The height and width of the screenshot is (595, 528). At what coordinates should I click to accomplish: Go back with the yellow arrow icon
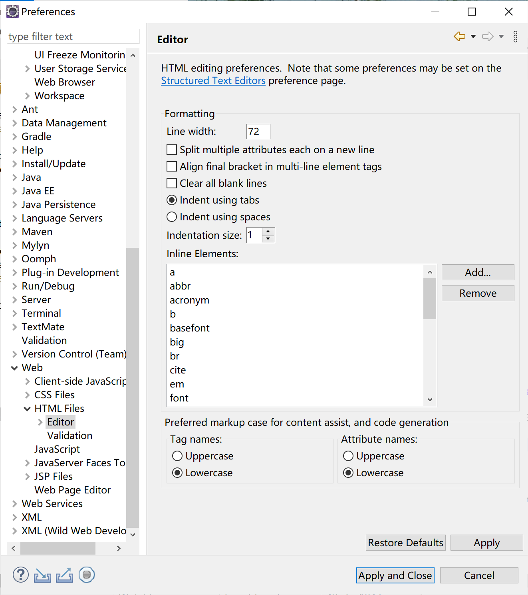(x=460, y=36)
